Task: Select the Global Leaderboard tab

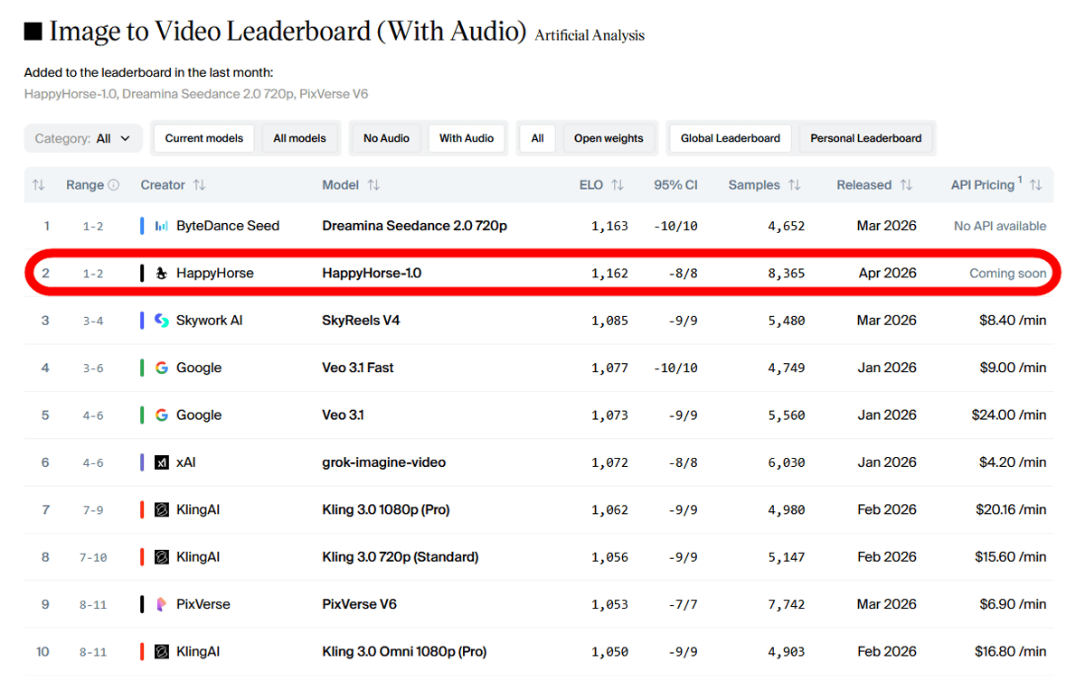Action: coord(730,138)
